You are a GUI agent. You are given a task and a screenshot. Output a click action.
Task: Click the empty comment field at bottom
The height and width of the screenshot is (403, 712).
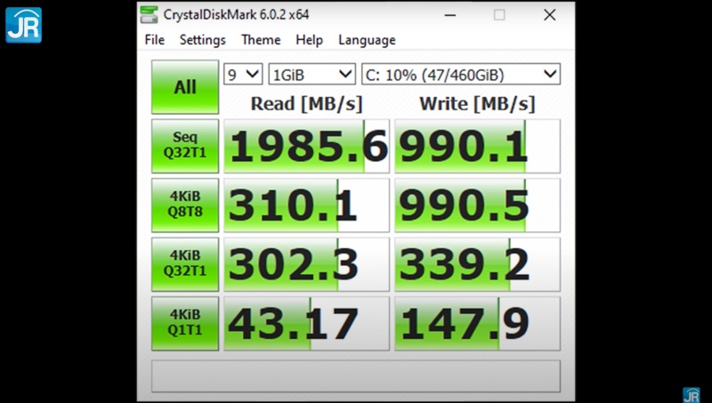356,376
